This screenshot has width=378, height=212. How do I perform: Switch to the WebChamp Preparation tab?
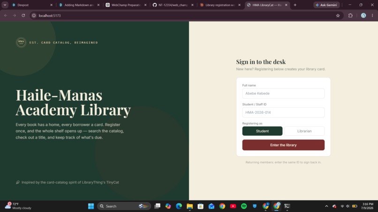coord(126,5)
